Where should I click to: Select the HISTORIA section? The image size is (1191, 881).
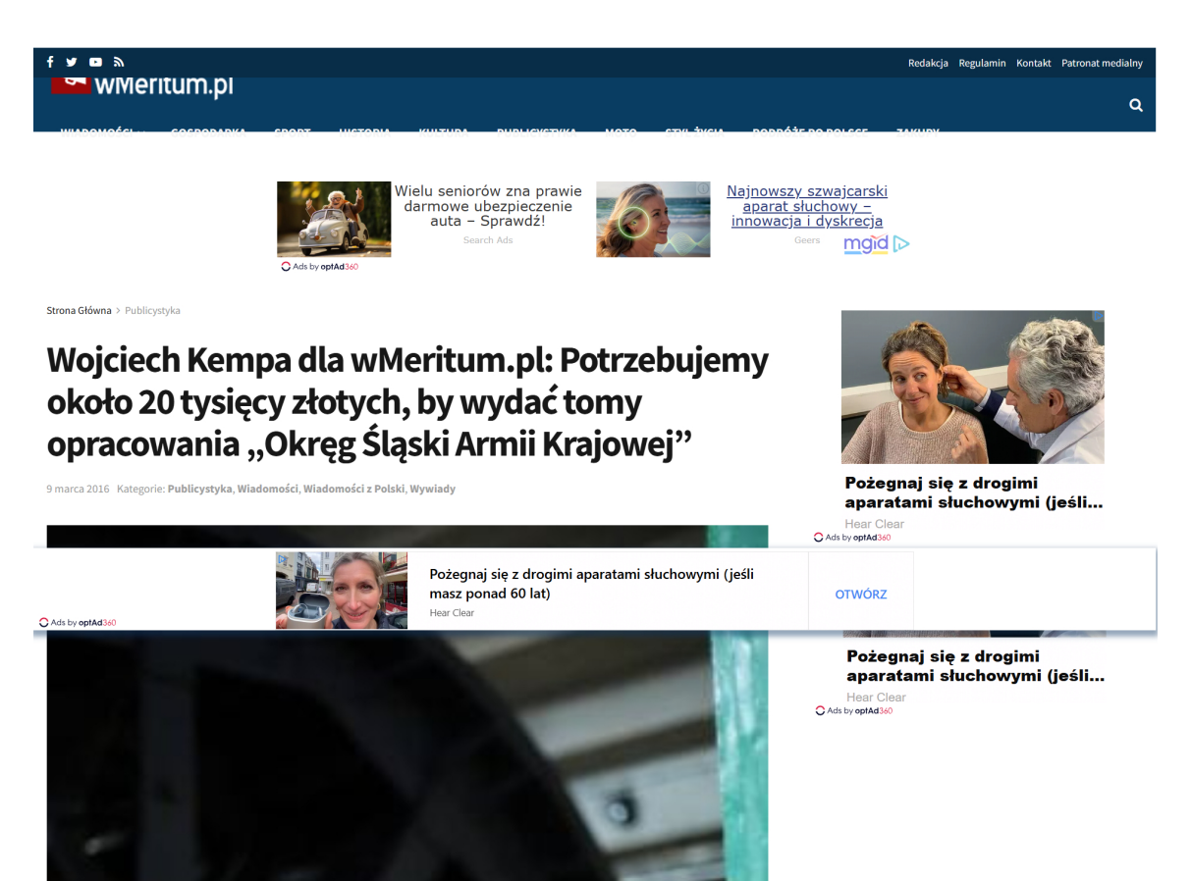click(364, 130)
